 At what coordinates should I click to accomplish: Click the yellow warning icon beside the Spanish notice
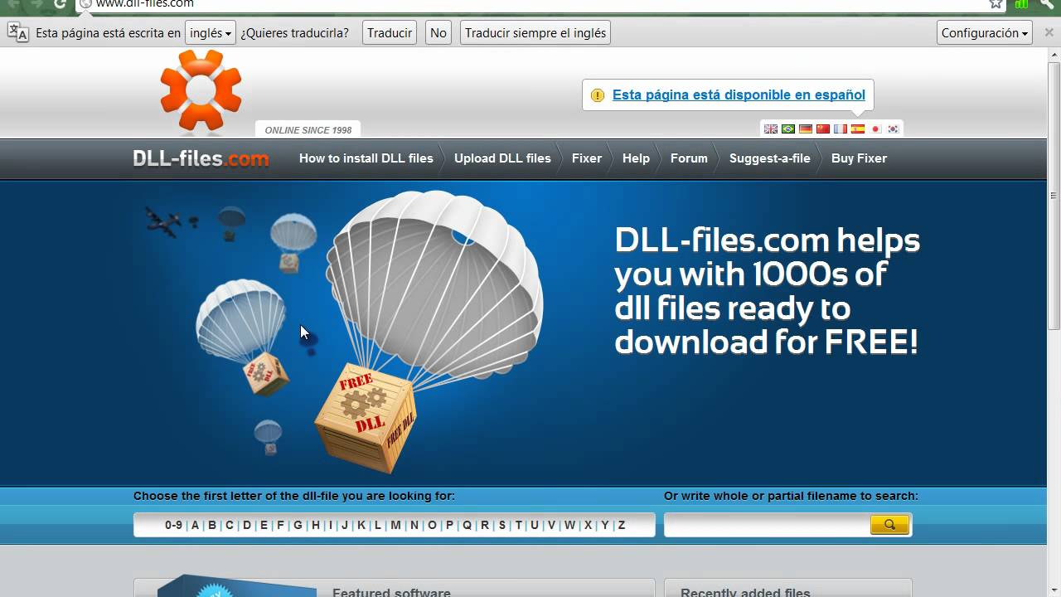coord(597,95)
